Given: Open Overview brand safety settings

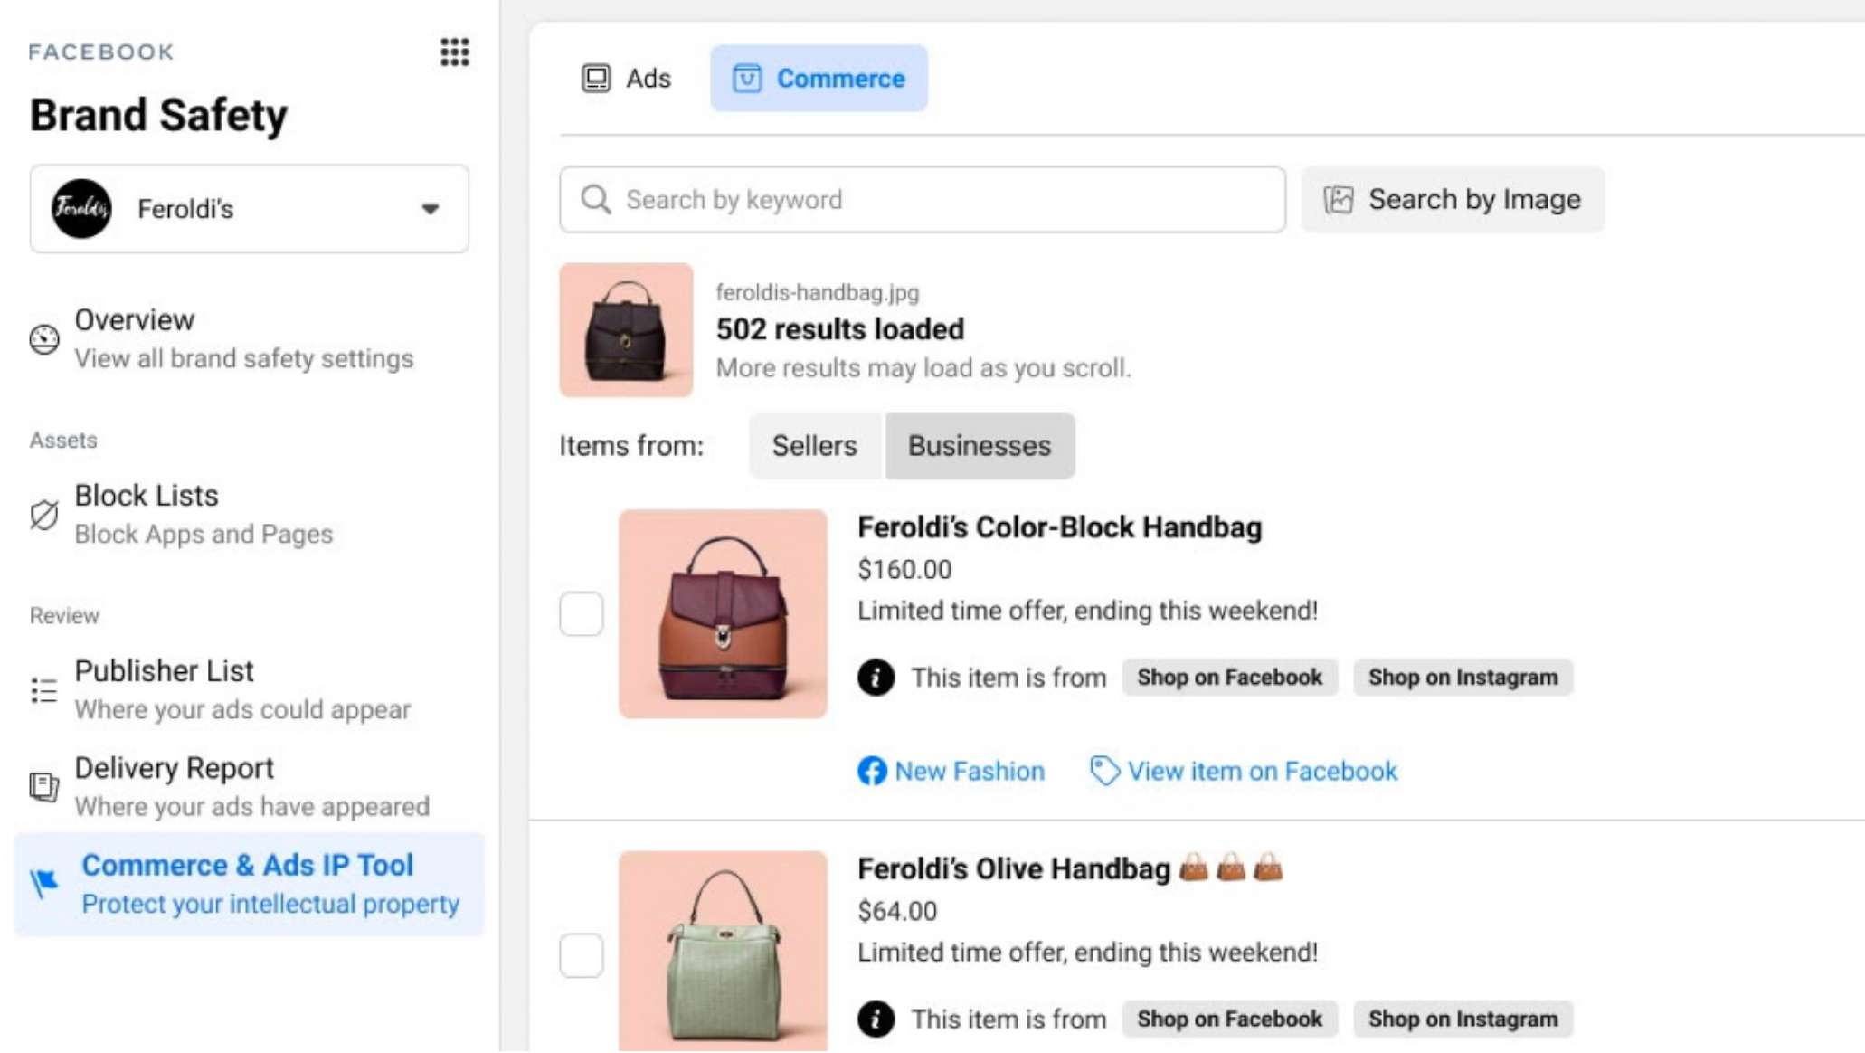Looking at the screenshot, I should coord(244,338).
